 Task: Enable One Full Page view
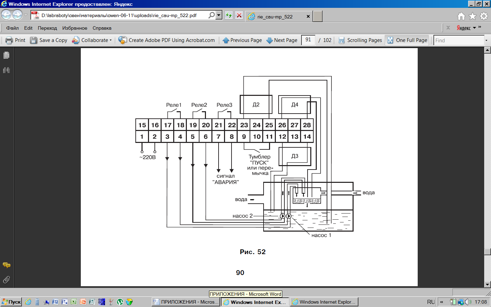(407, 40)
